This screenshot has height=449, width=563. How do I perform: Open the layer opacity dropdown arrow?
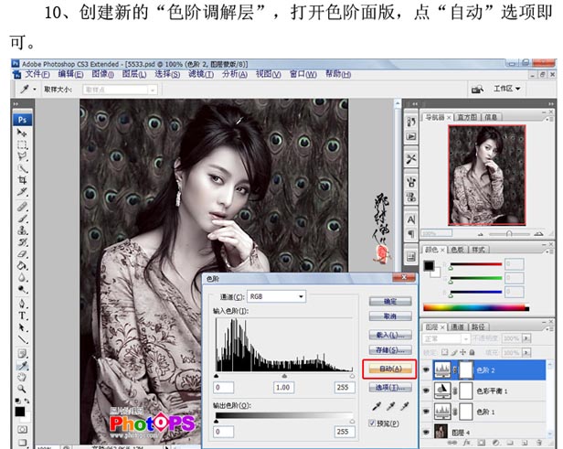526,338
